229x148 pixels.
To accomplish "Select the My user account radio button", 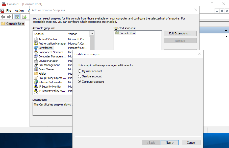I will (x=80, y=71).
